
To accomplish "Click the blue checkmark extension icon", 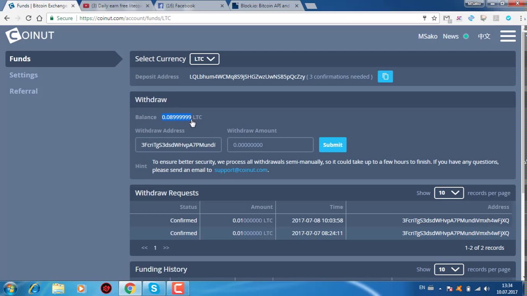I will coord(508,18).
